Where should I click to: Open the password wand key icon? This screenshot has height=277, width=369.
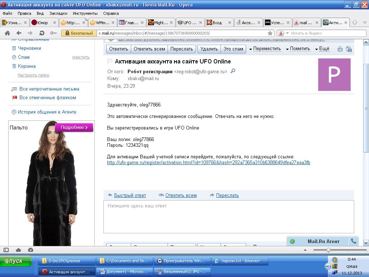(53, 33)
